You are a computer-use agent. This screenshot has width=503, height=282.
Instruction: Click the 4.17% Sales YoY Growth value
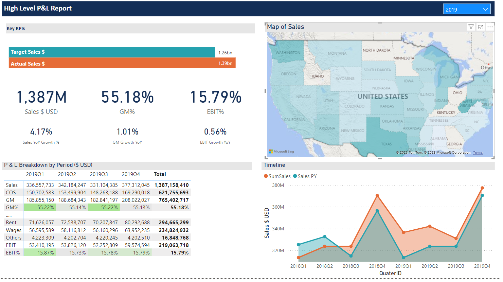41,132
